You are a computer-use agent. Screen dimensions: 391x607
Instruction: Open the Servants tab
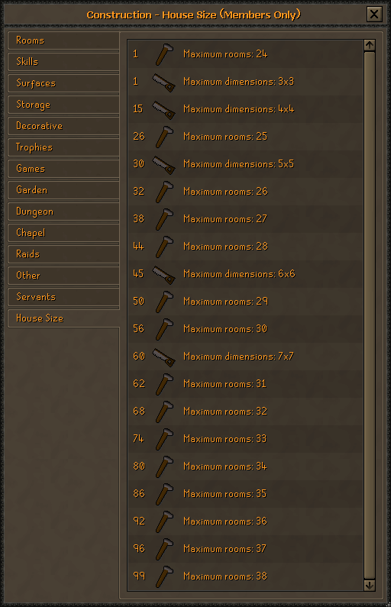[x=63, y=297]
